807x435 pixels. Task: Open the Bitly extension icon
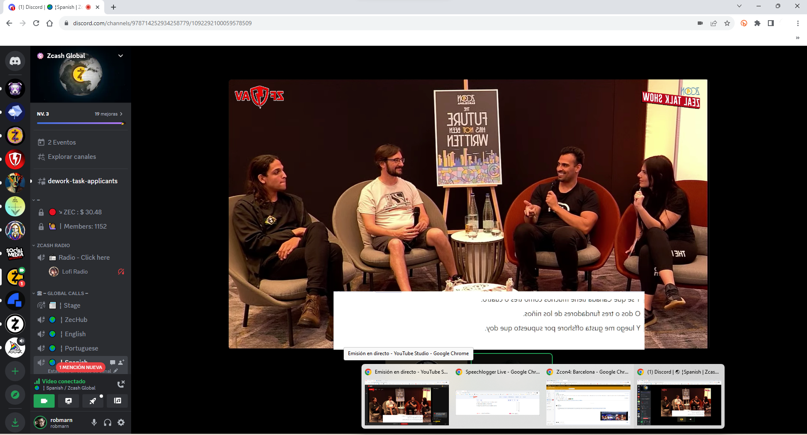pyautogui.click(x=744, y=23)
